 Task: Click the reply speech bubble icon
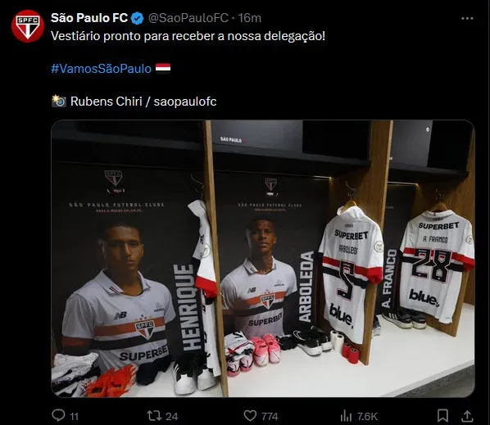pos(58,415)
